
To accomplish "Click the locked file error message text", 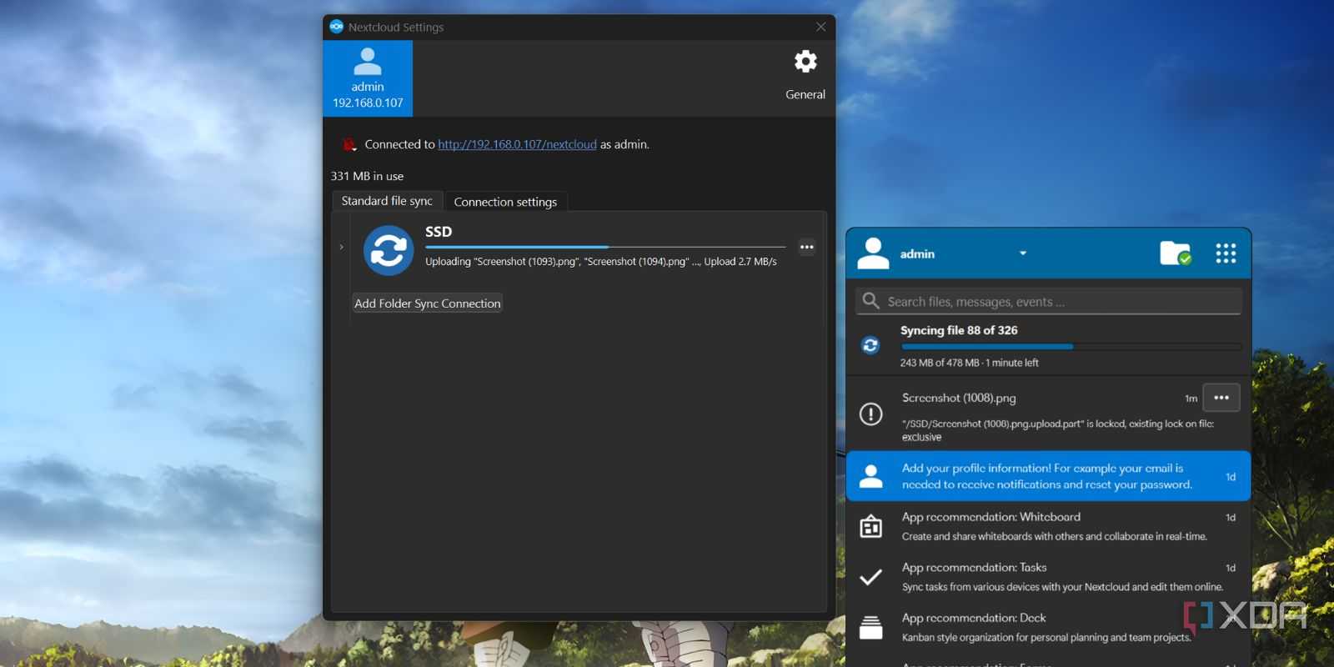I will pos(1058,430).
